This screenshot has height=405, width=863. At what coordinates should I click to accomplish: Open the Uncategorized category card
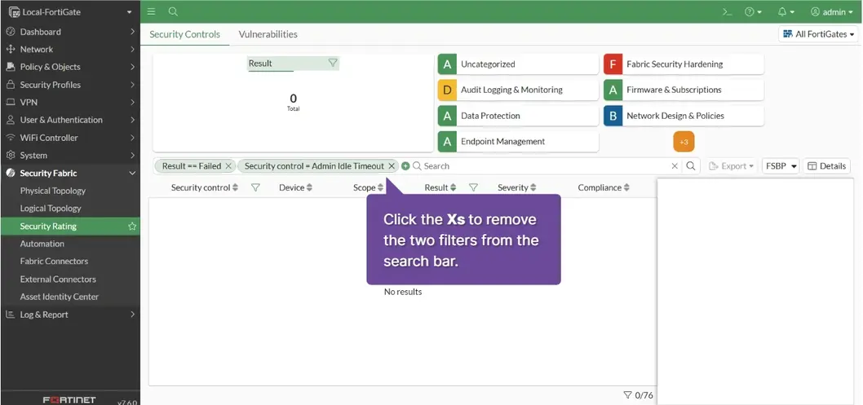click(x=518, y=64)
